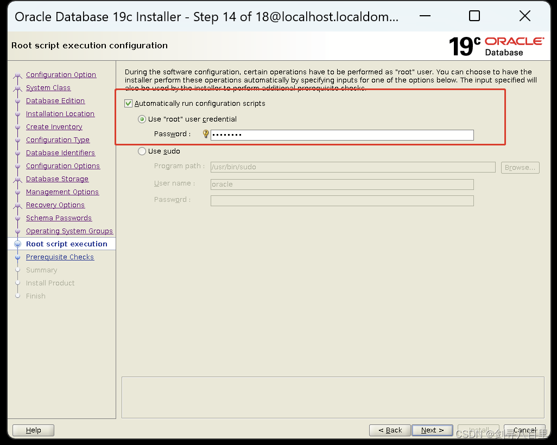Cancel the installation

pyautogui.click(x=524, y=430)
